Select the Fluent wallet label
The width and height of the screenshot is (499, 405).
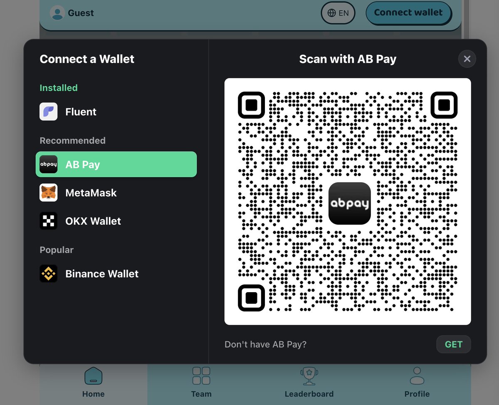tap(81, 112)
